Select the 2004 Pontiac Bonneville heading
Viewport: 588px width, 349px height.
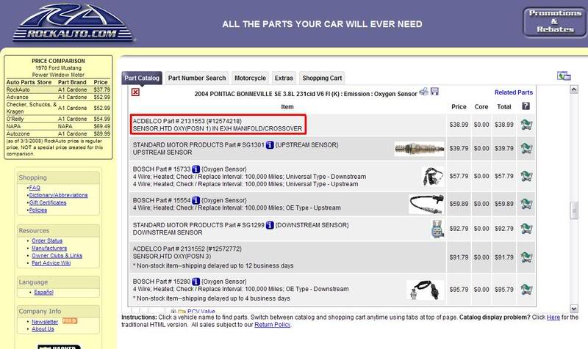[x=306, y=95]
